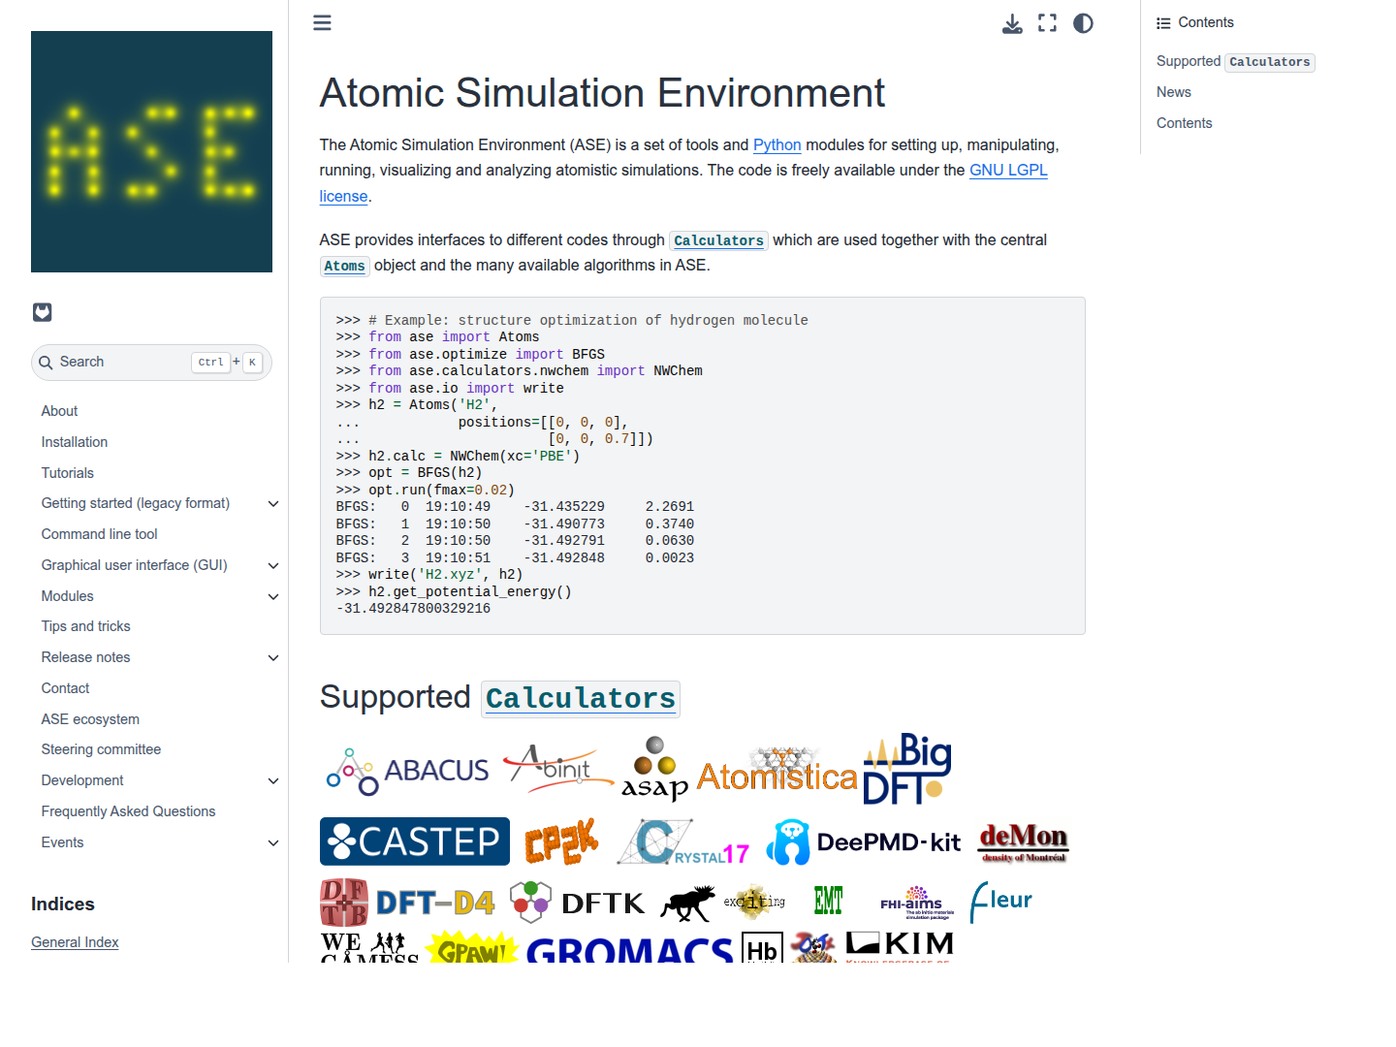Image resolution: width=1396 pixels, height=1047 pixels.
Task: Open the moose (elk) calculator logo
Action: pos(687,903)
